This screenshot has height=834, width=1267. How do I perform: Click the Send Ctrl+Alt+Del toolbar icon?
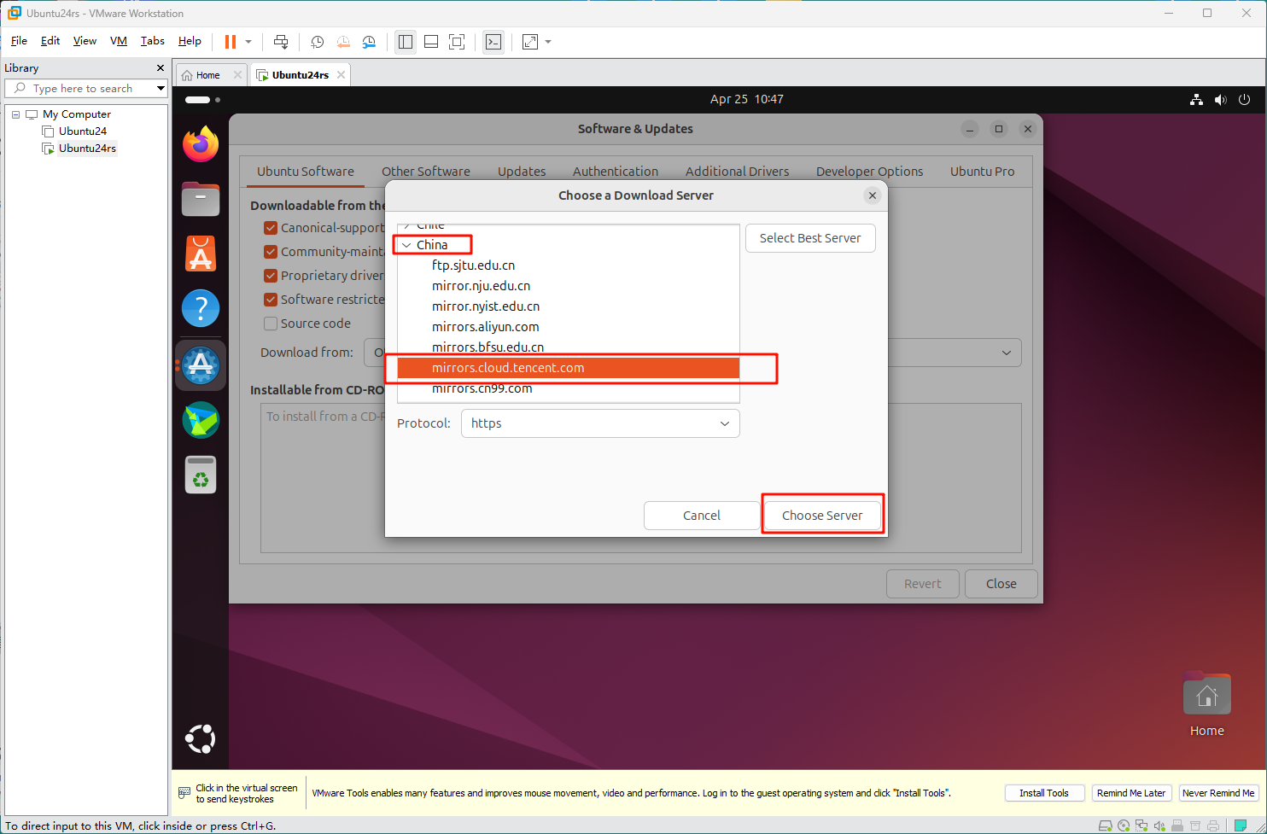281,41
